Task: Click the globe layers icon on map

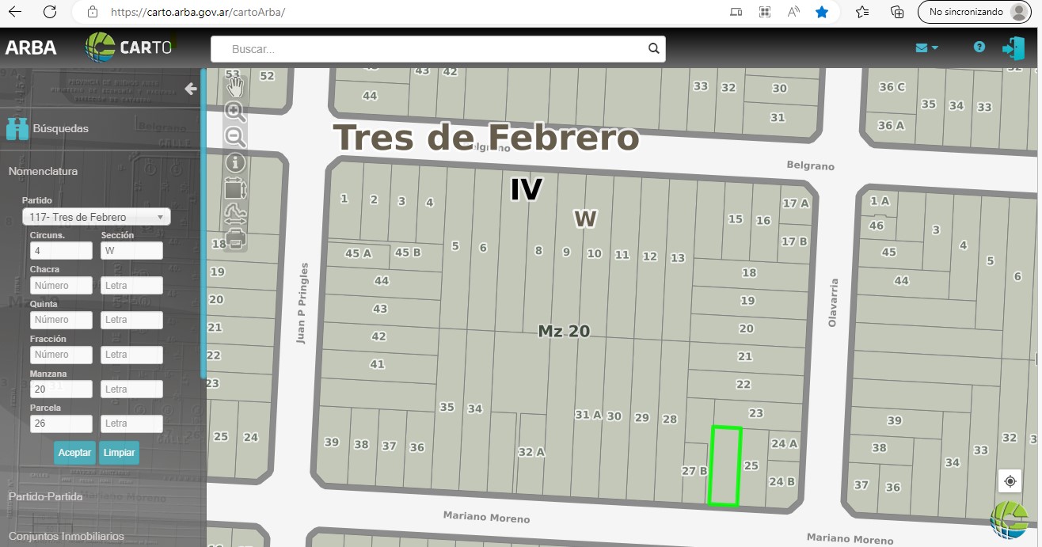Action: 1010,519
